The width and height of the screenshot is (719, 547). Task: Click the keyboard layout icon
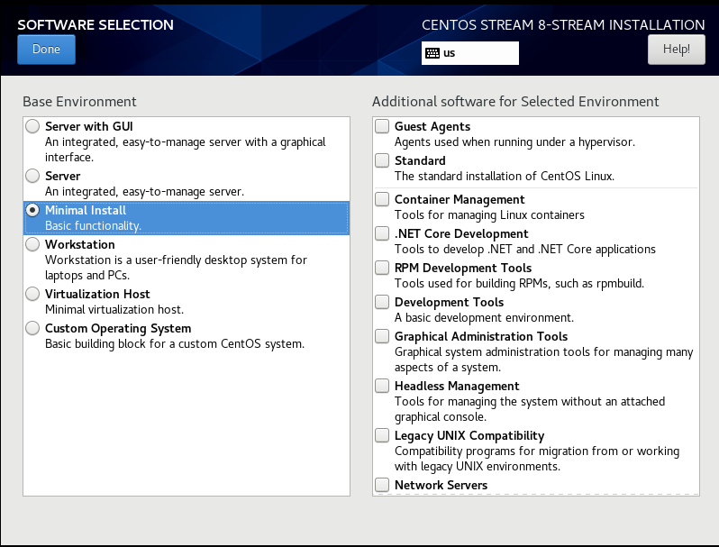pyautogui.click(x=432, y=53)
